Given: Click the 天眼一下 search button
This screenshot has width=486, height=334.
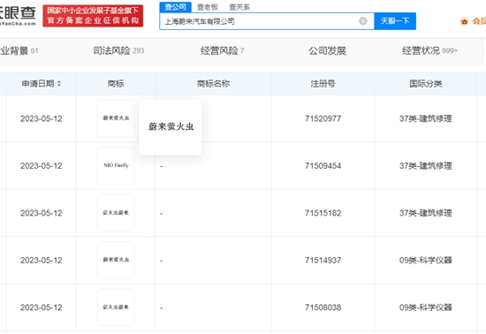Looking at the screenshot, I should pos(395,21).
